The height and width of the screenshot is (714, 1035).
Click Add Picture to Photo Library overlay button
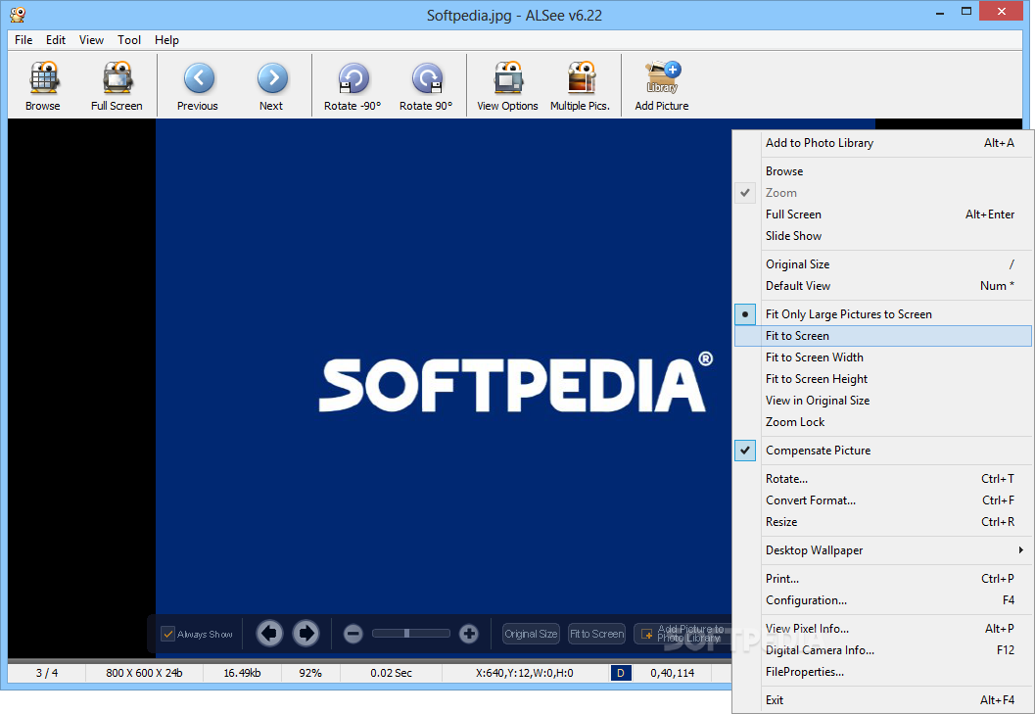pyautogui.click(x=682, y=634)
